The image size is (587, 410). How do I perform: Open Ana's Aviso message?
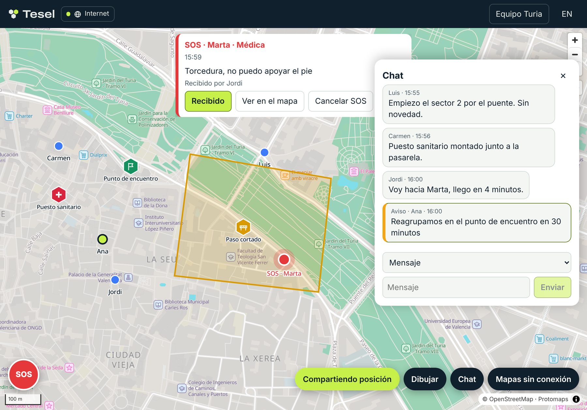point(477,223)
